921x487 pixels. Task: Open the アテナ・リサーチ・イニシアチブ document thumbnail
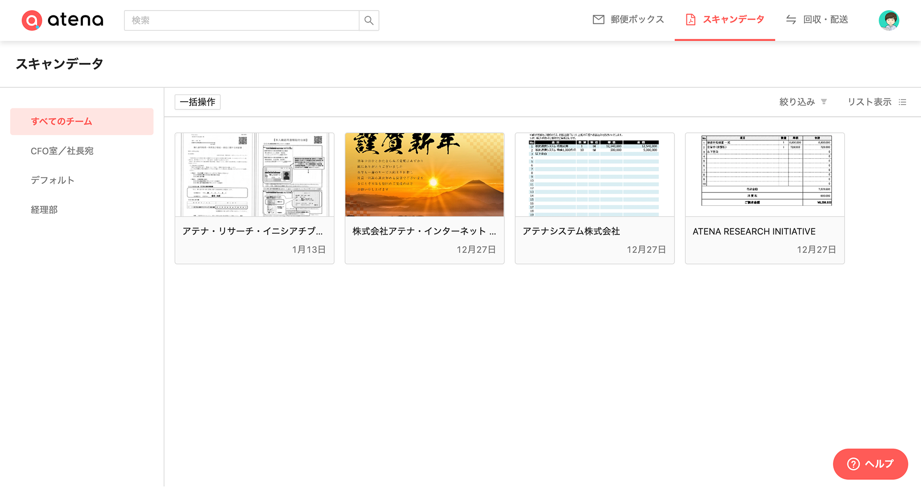[255, 175]
